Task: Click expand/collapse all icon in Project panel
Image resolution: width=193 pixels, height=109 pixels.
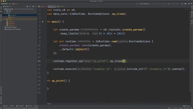Action: (30, 6)
